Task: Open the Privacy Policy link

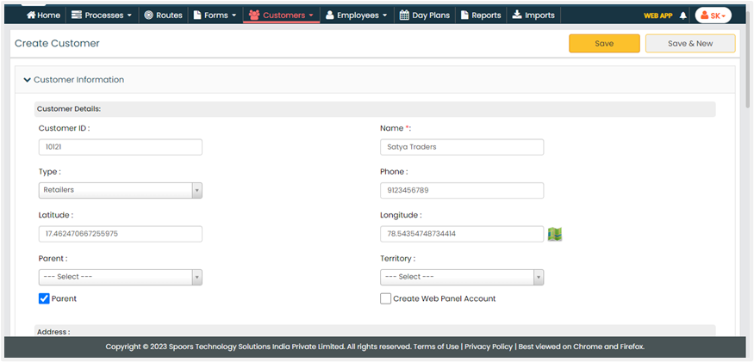Action: tap(489, 347)
